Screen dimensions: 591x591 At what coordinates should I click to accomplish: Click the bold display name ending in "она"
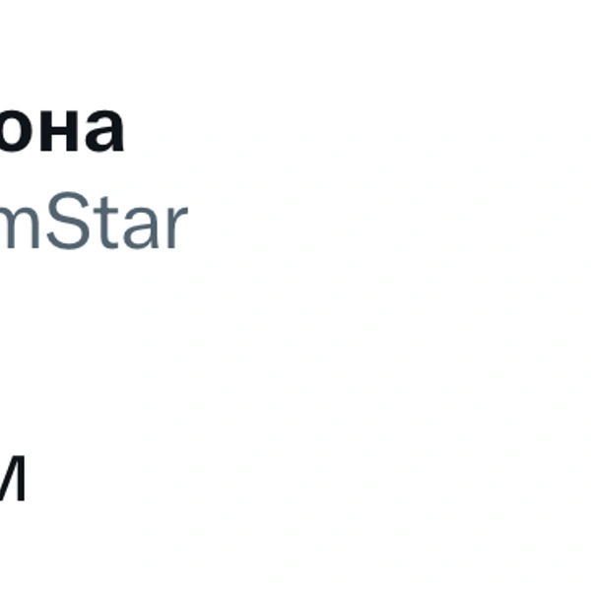[x=61, y=131]
